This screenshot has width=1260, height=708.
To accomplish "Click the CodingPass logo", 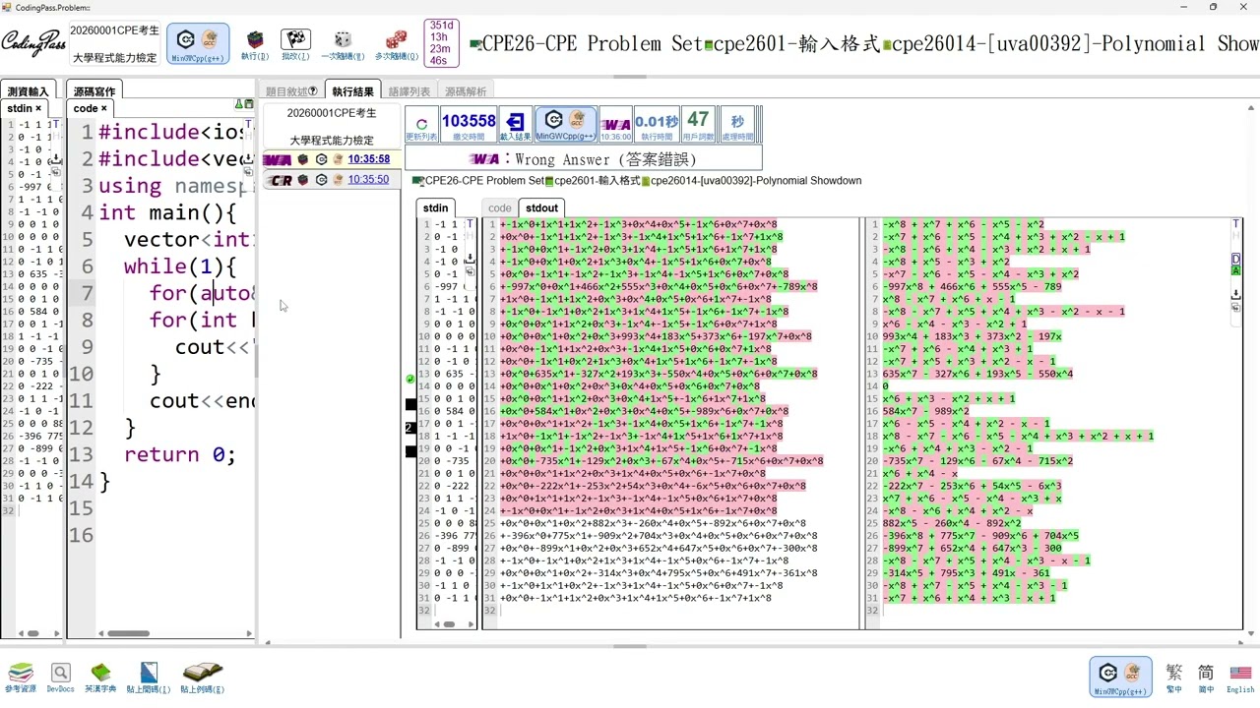I will (x=32, y=43).
